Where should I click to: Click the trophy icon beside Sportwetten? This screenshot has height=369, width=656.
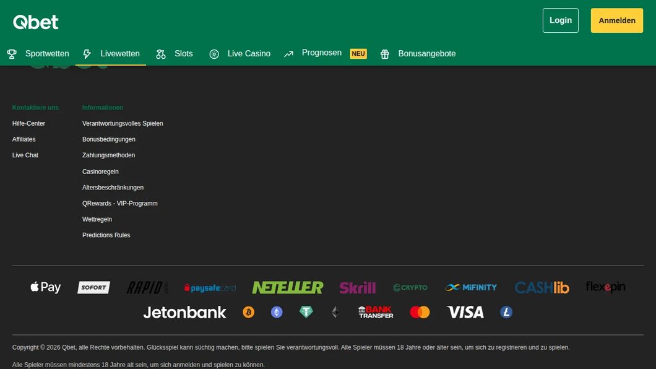pos(12,53)
